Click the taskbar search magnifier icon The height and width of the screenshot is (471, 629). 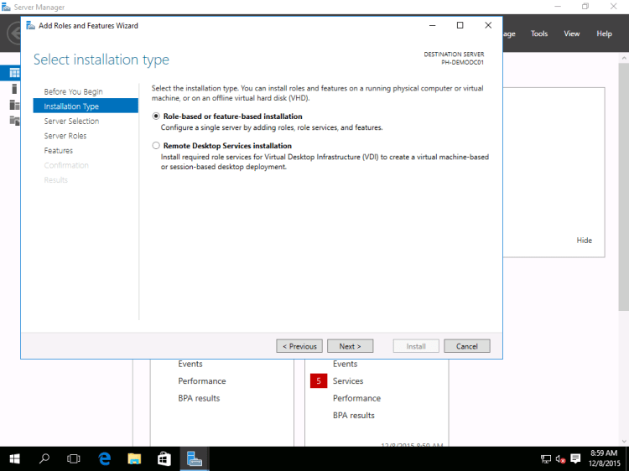(44, 458)
